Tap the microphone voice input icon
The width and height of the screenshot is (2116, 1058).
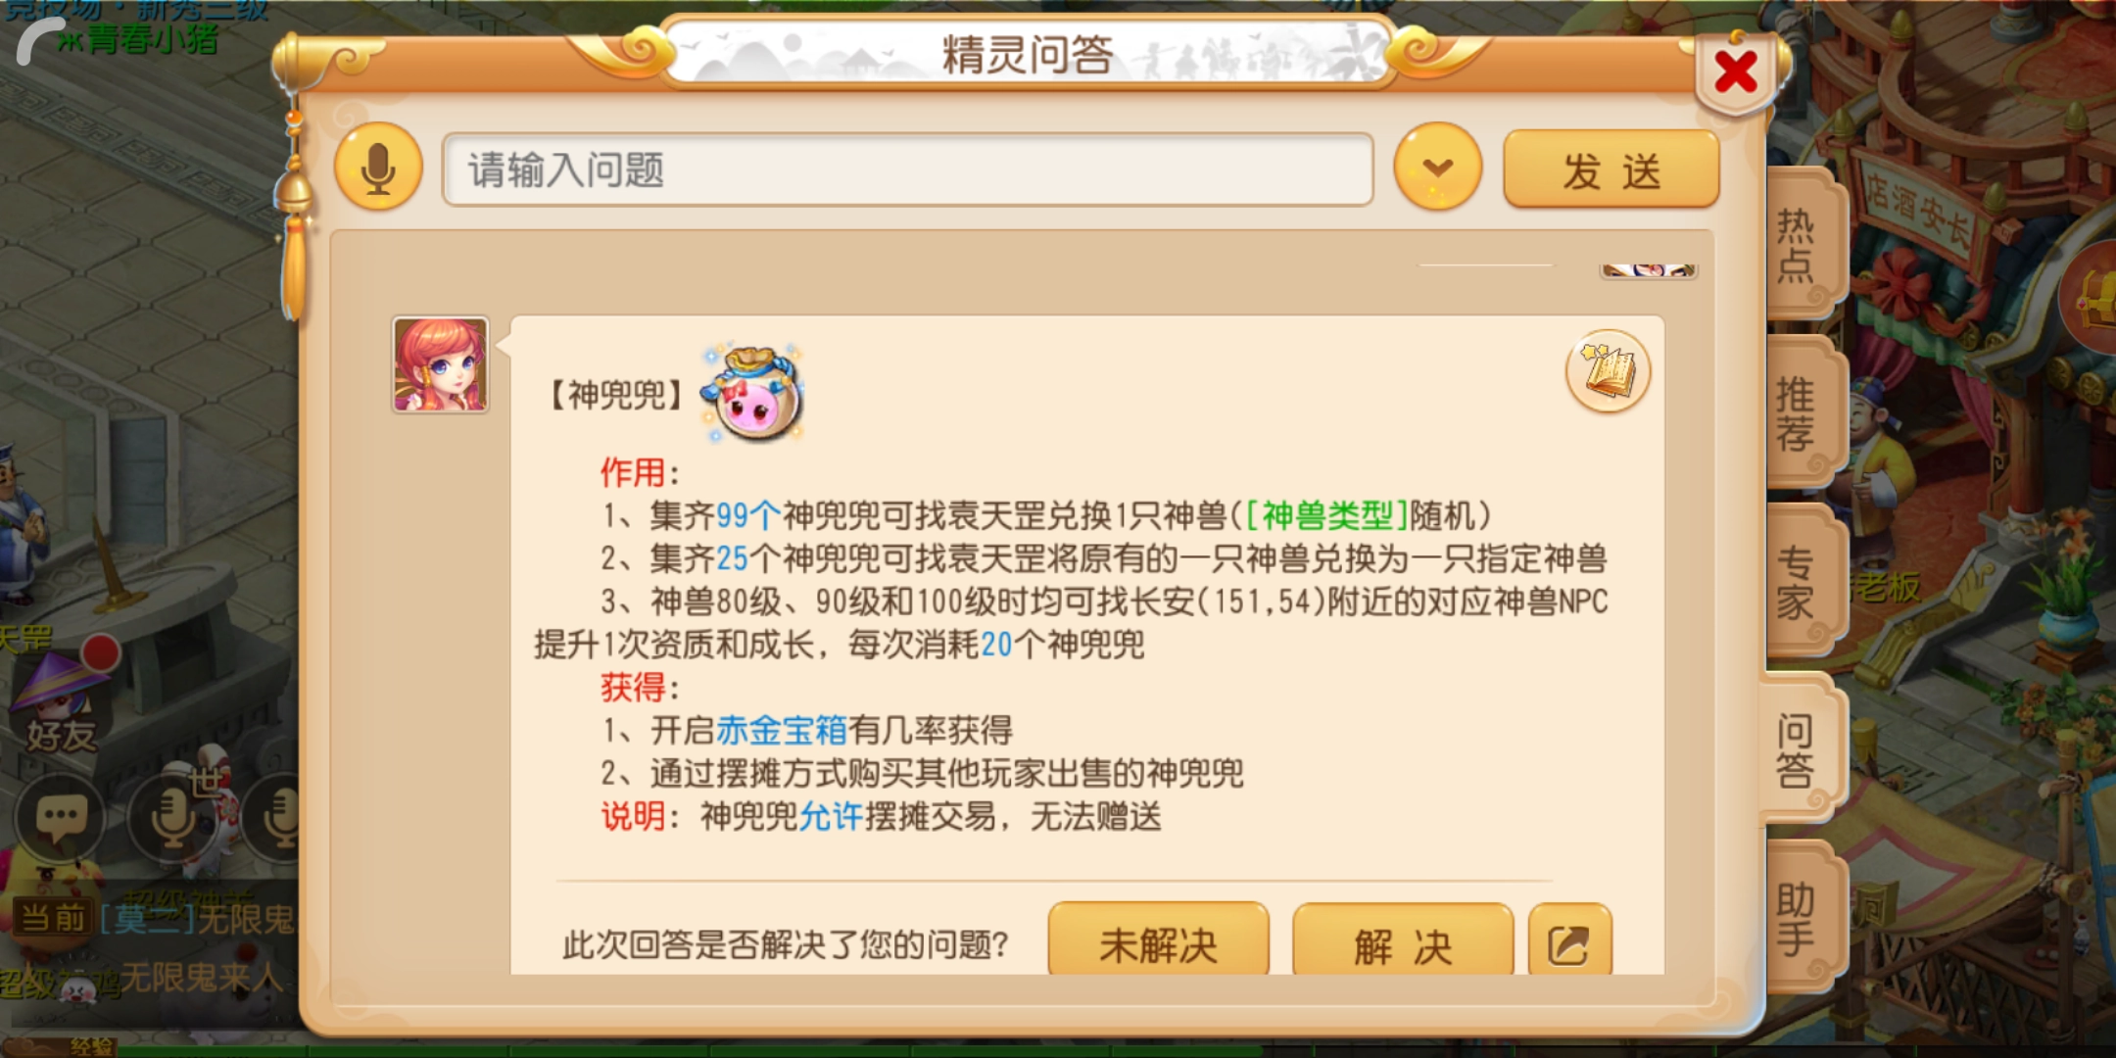tap(378, 168)
